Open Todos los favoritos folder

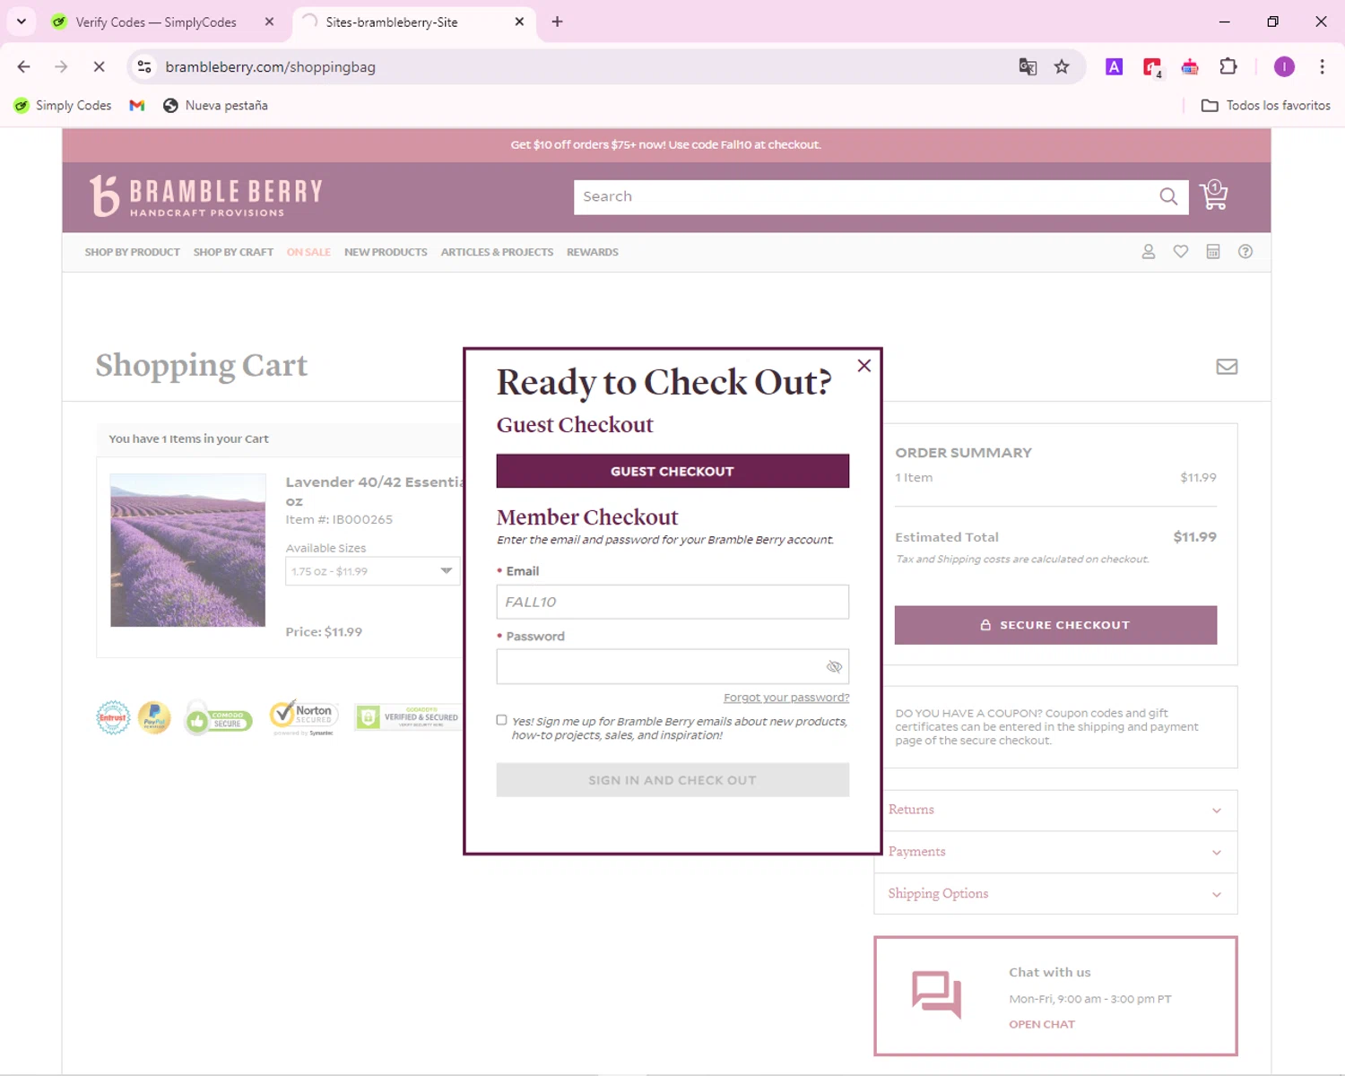(x=1266, y=105)
